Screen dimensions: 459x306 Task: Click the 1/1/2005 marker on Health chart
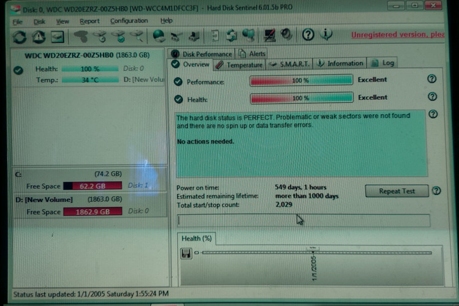click(x=314, y=267)
